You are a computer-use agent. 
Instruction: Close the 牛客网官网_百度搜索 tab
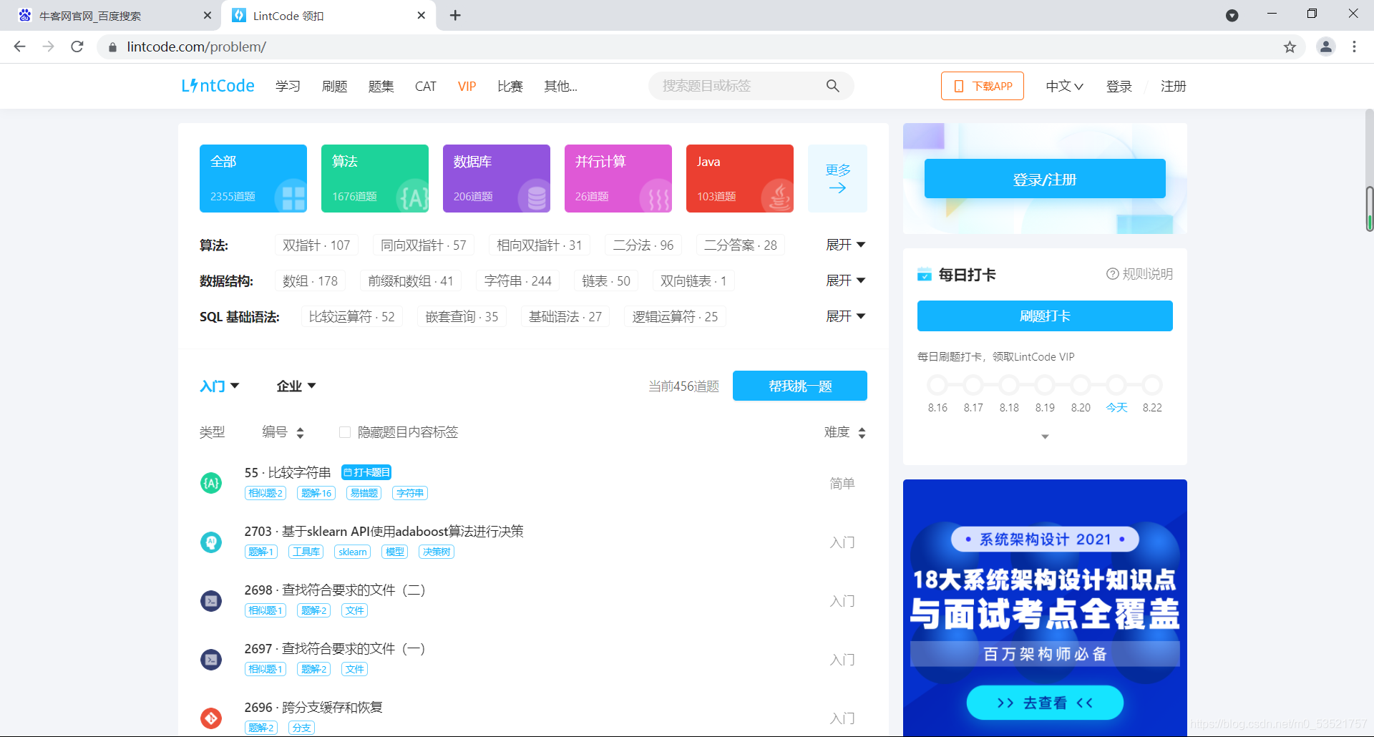208,15
